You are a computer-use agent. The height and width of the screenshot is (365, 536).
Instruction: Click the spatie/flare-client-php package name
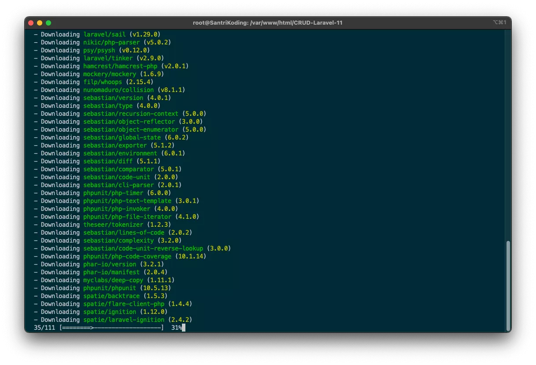(x=124, y=304)
